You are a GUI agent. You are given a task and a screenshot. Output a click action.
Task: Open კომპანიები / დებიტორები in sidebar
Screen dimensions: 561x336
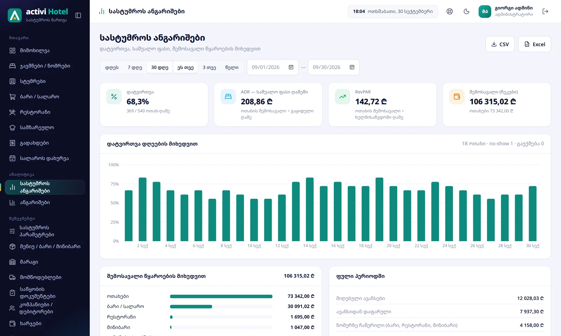tap(45, 308)
